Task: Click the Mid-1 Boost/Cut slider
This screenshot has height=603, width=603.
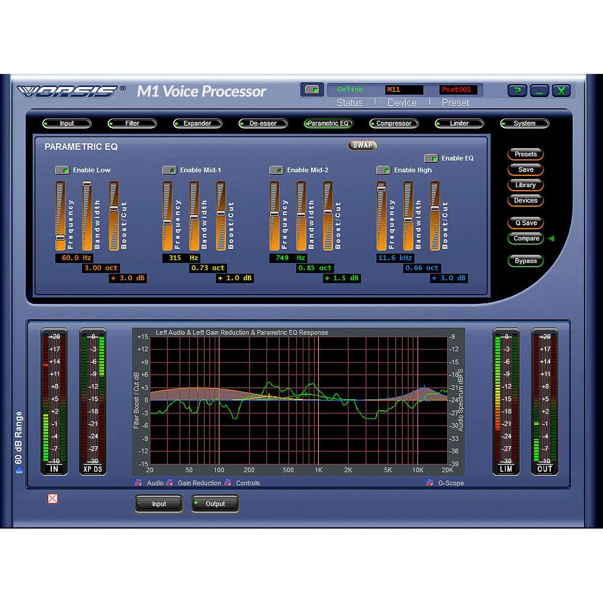Action: click(221, 216)
